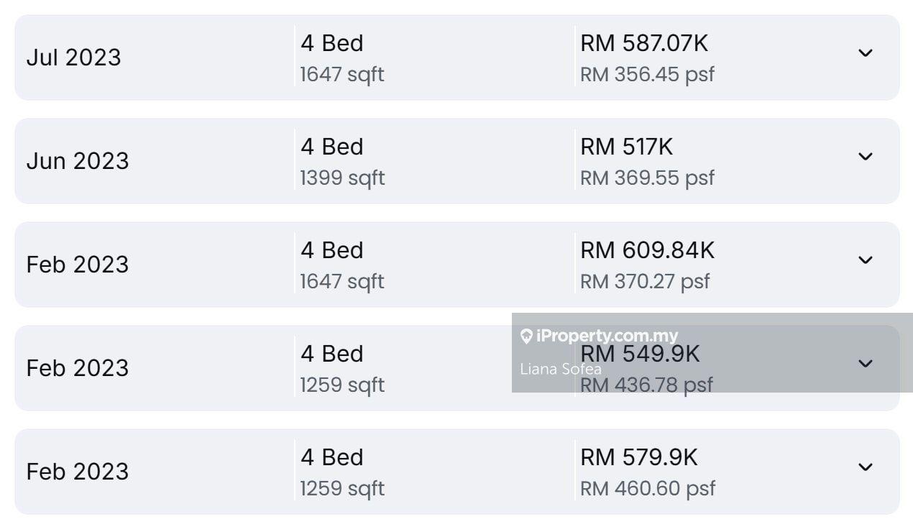Select the Liana Sofea agent name

click(561, 370)
